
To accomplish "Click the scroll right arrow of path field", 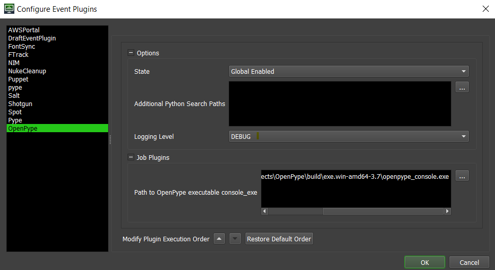I will (447, 211).
